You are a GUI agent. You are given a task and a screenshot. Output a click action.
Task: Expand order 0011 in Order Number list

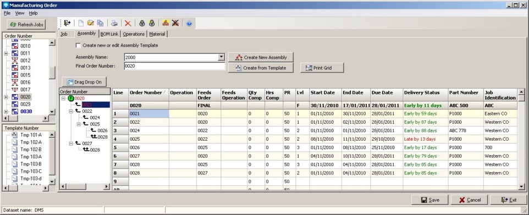click(x=6, y=53)
